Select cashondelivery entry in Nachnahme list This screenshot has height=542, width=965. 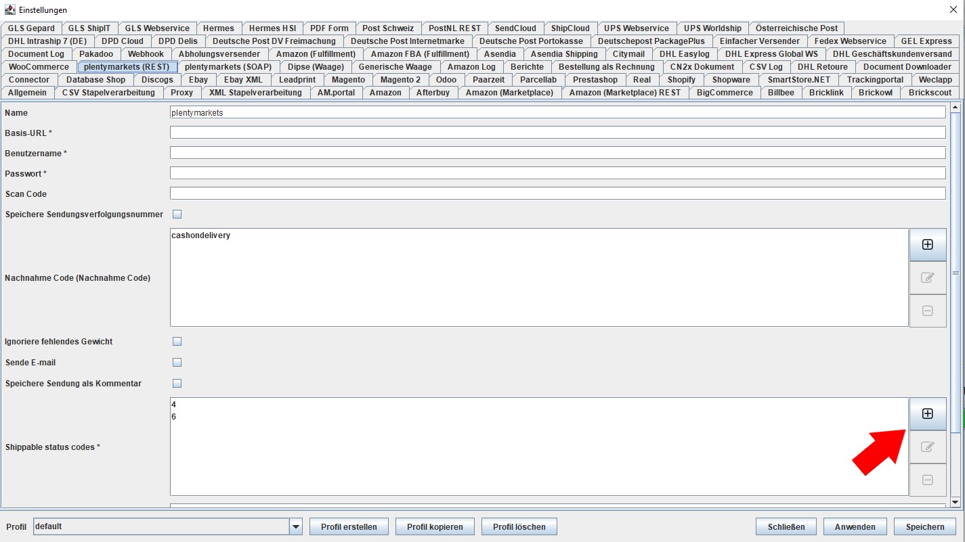pyautogui.click(x=539, y=235)
